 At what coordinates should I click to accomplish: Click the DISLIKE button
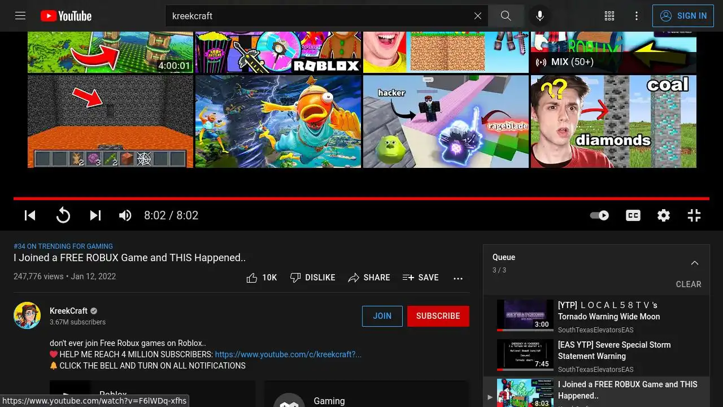click(x=312, y=278)
